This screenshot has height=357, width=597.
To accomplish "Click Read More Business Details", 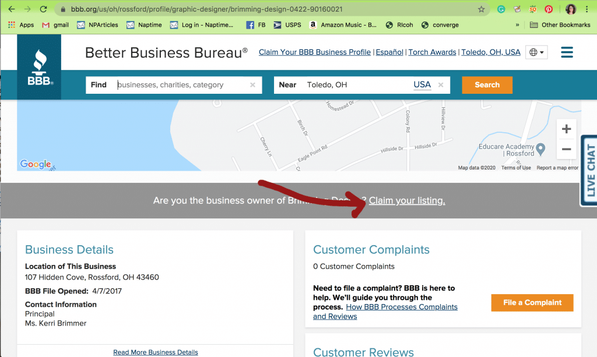I will tap(155, 352).
